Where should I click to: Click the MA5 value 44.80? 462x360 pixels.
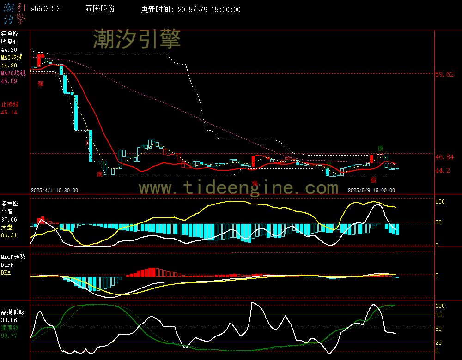(9, 66)
